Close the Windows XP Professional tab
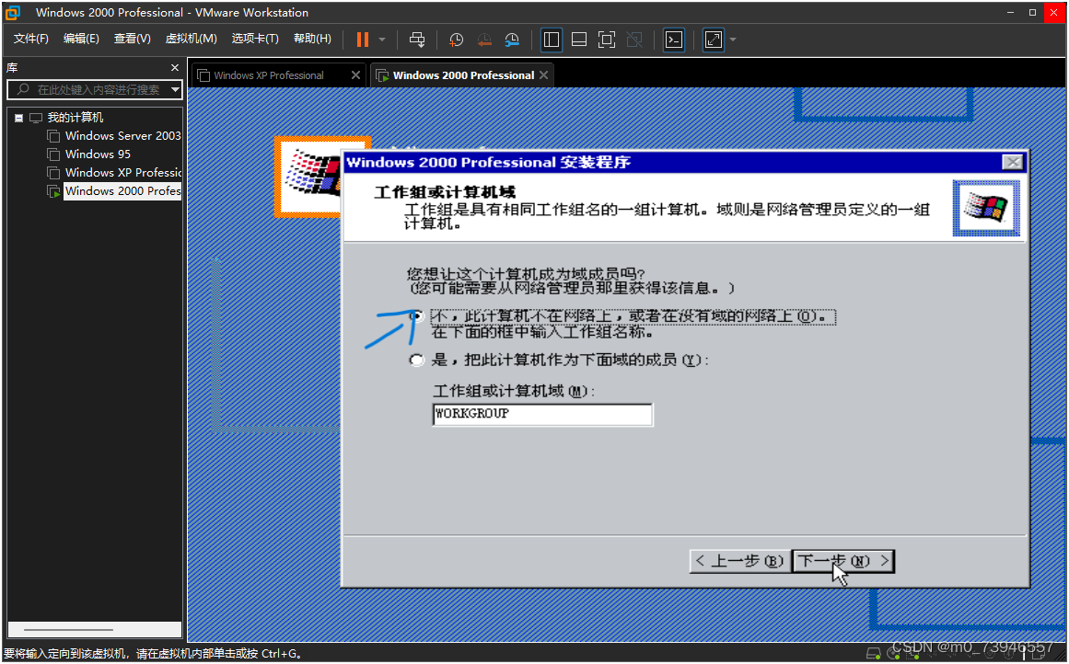The image size is (1069, 664). click(355, 74)
